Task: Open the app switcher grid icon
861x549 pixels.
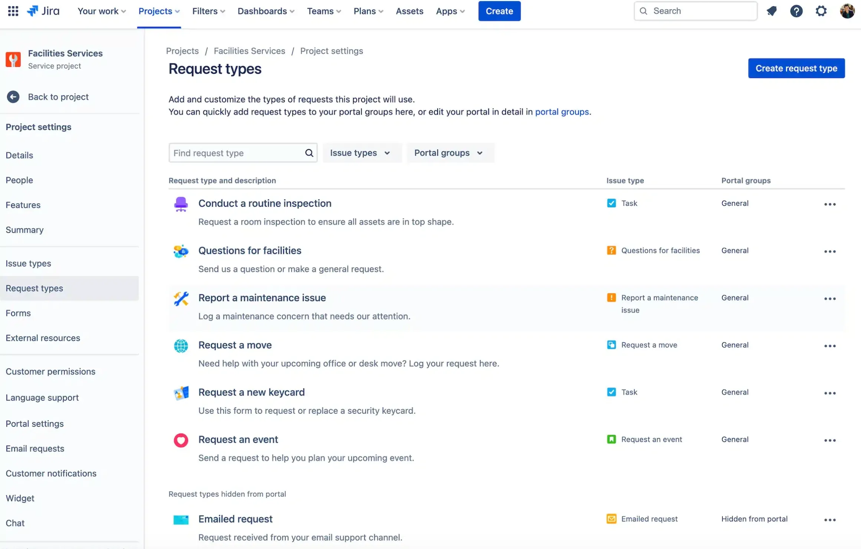Action: click(13, 11)
